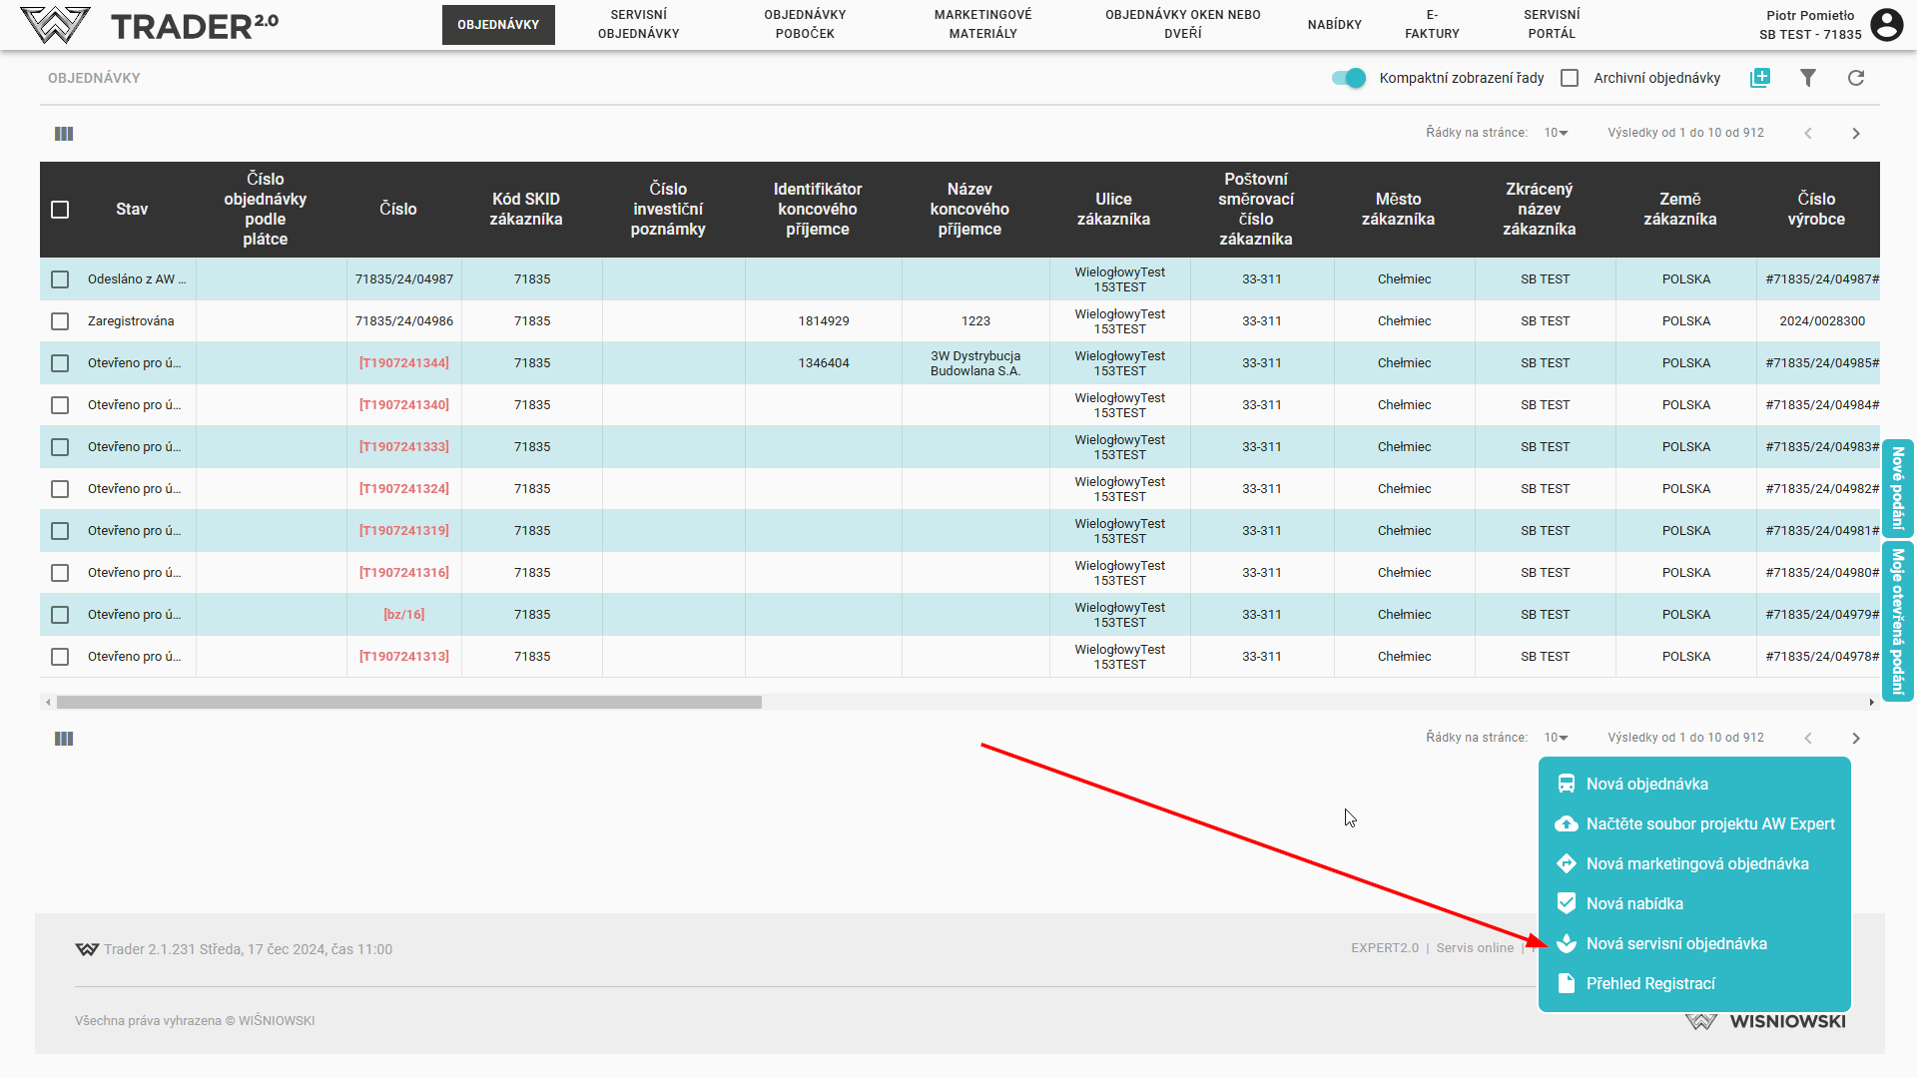Click the horizontal table scrollbar
This screenshot has width=1917, height=1078.
click(x=409, y=703)
